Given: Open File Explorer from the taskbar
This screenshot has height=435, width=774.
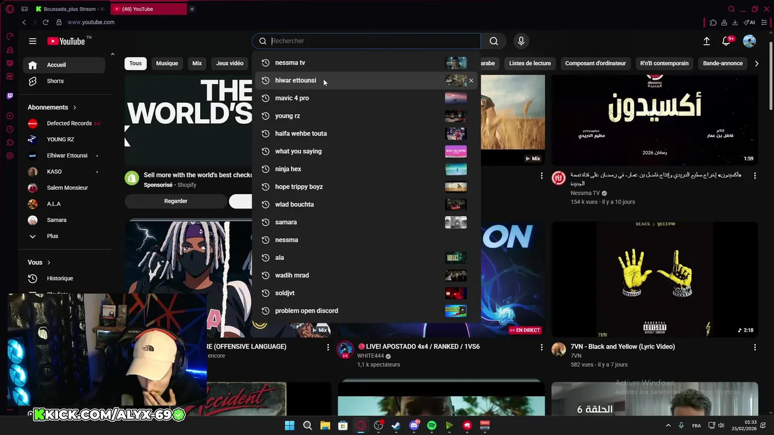Looking at the screenshot, I should [325, 425].
